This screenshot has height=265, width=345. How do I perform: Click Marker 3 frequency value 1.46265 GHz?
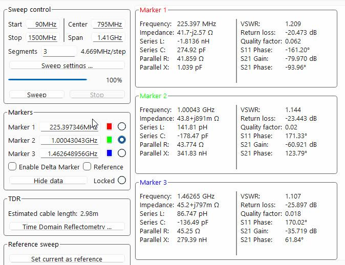(196, 196)
